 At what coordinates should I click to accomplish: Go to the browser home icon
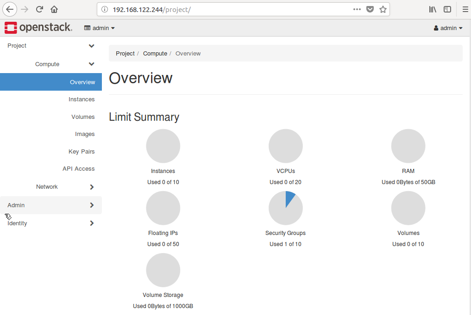click(54, 9)
